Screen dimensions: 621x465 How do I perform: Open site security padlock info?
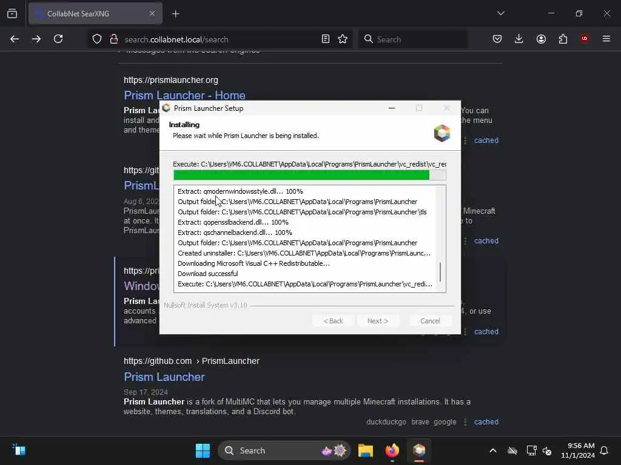(113, 39)
